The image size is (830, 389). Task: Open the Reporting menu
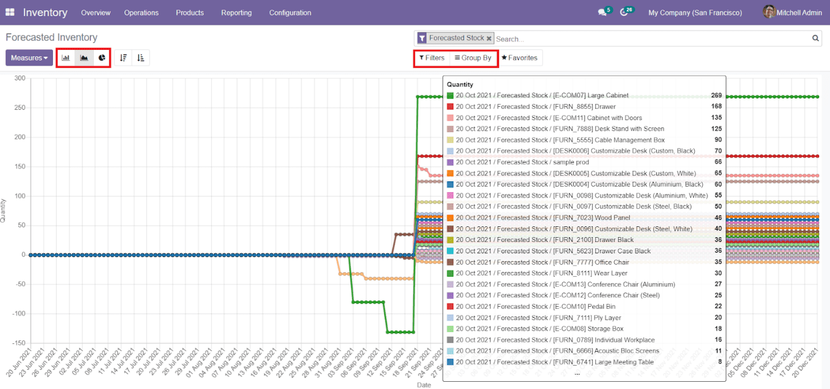236,13
